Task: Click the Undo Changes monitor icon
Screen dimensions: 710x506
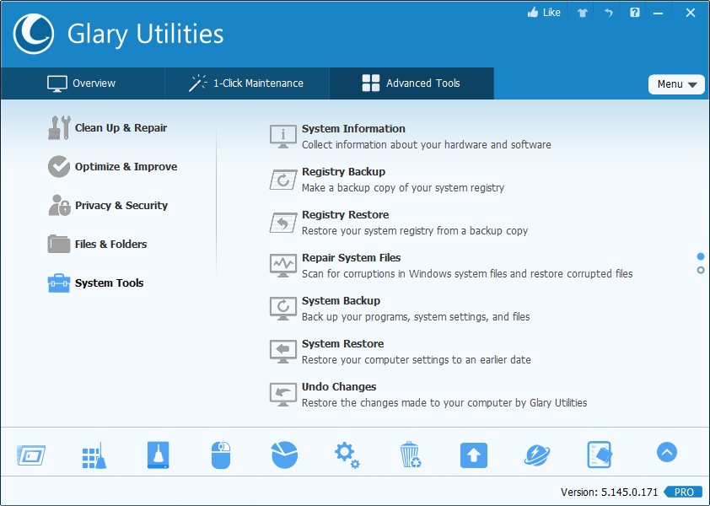Action: tap(283, 395)
